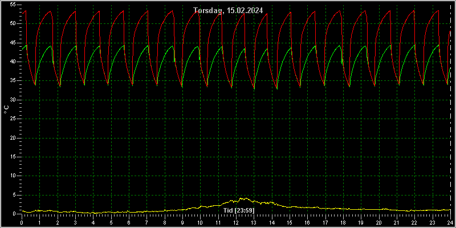Viewport: 456px width, 228px height.
Task: Click hour 24 on the time axis
Action: click(x=450, y=222)
